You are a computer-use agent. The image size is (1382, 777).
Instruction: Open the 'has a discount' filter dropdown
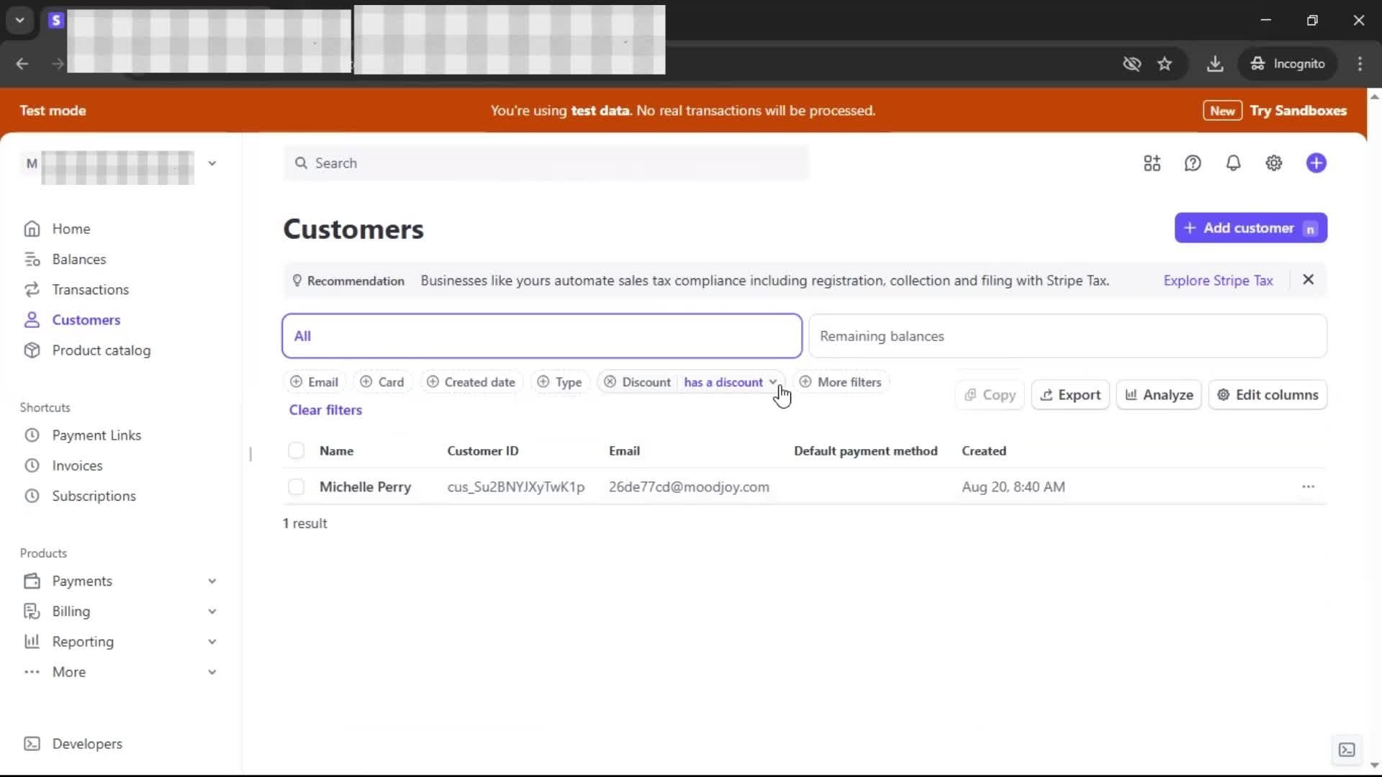pos(730,382)
